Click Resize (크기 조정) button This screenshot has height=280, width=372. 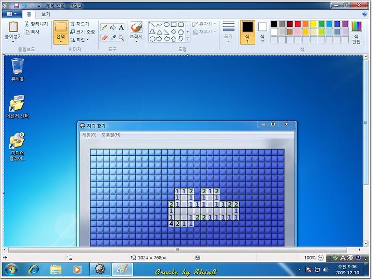(x=83, y=31)
